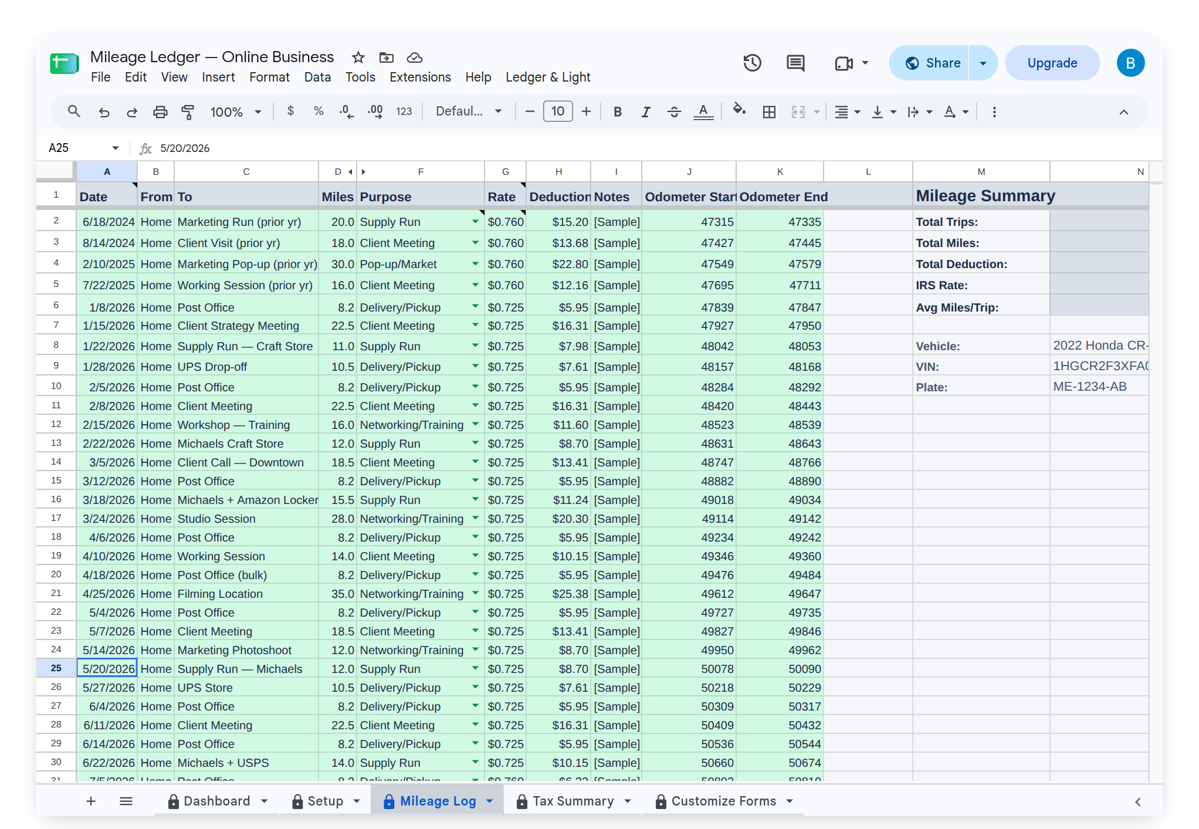Activate the paint format tool
Image resolution: width=1199 pixels, height=829 pixels.
188,111
